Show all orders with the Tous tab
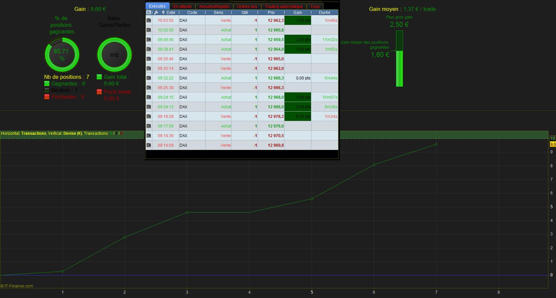Image resolution: width=556 pixels, height=298 pixels. [315, 6]
